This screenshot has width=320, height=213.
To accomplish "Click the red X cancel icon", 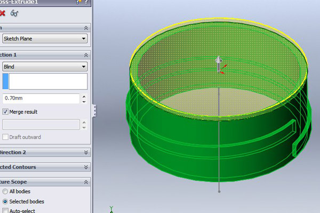I will [x=2, y=13].
